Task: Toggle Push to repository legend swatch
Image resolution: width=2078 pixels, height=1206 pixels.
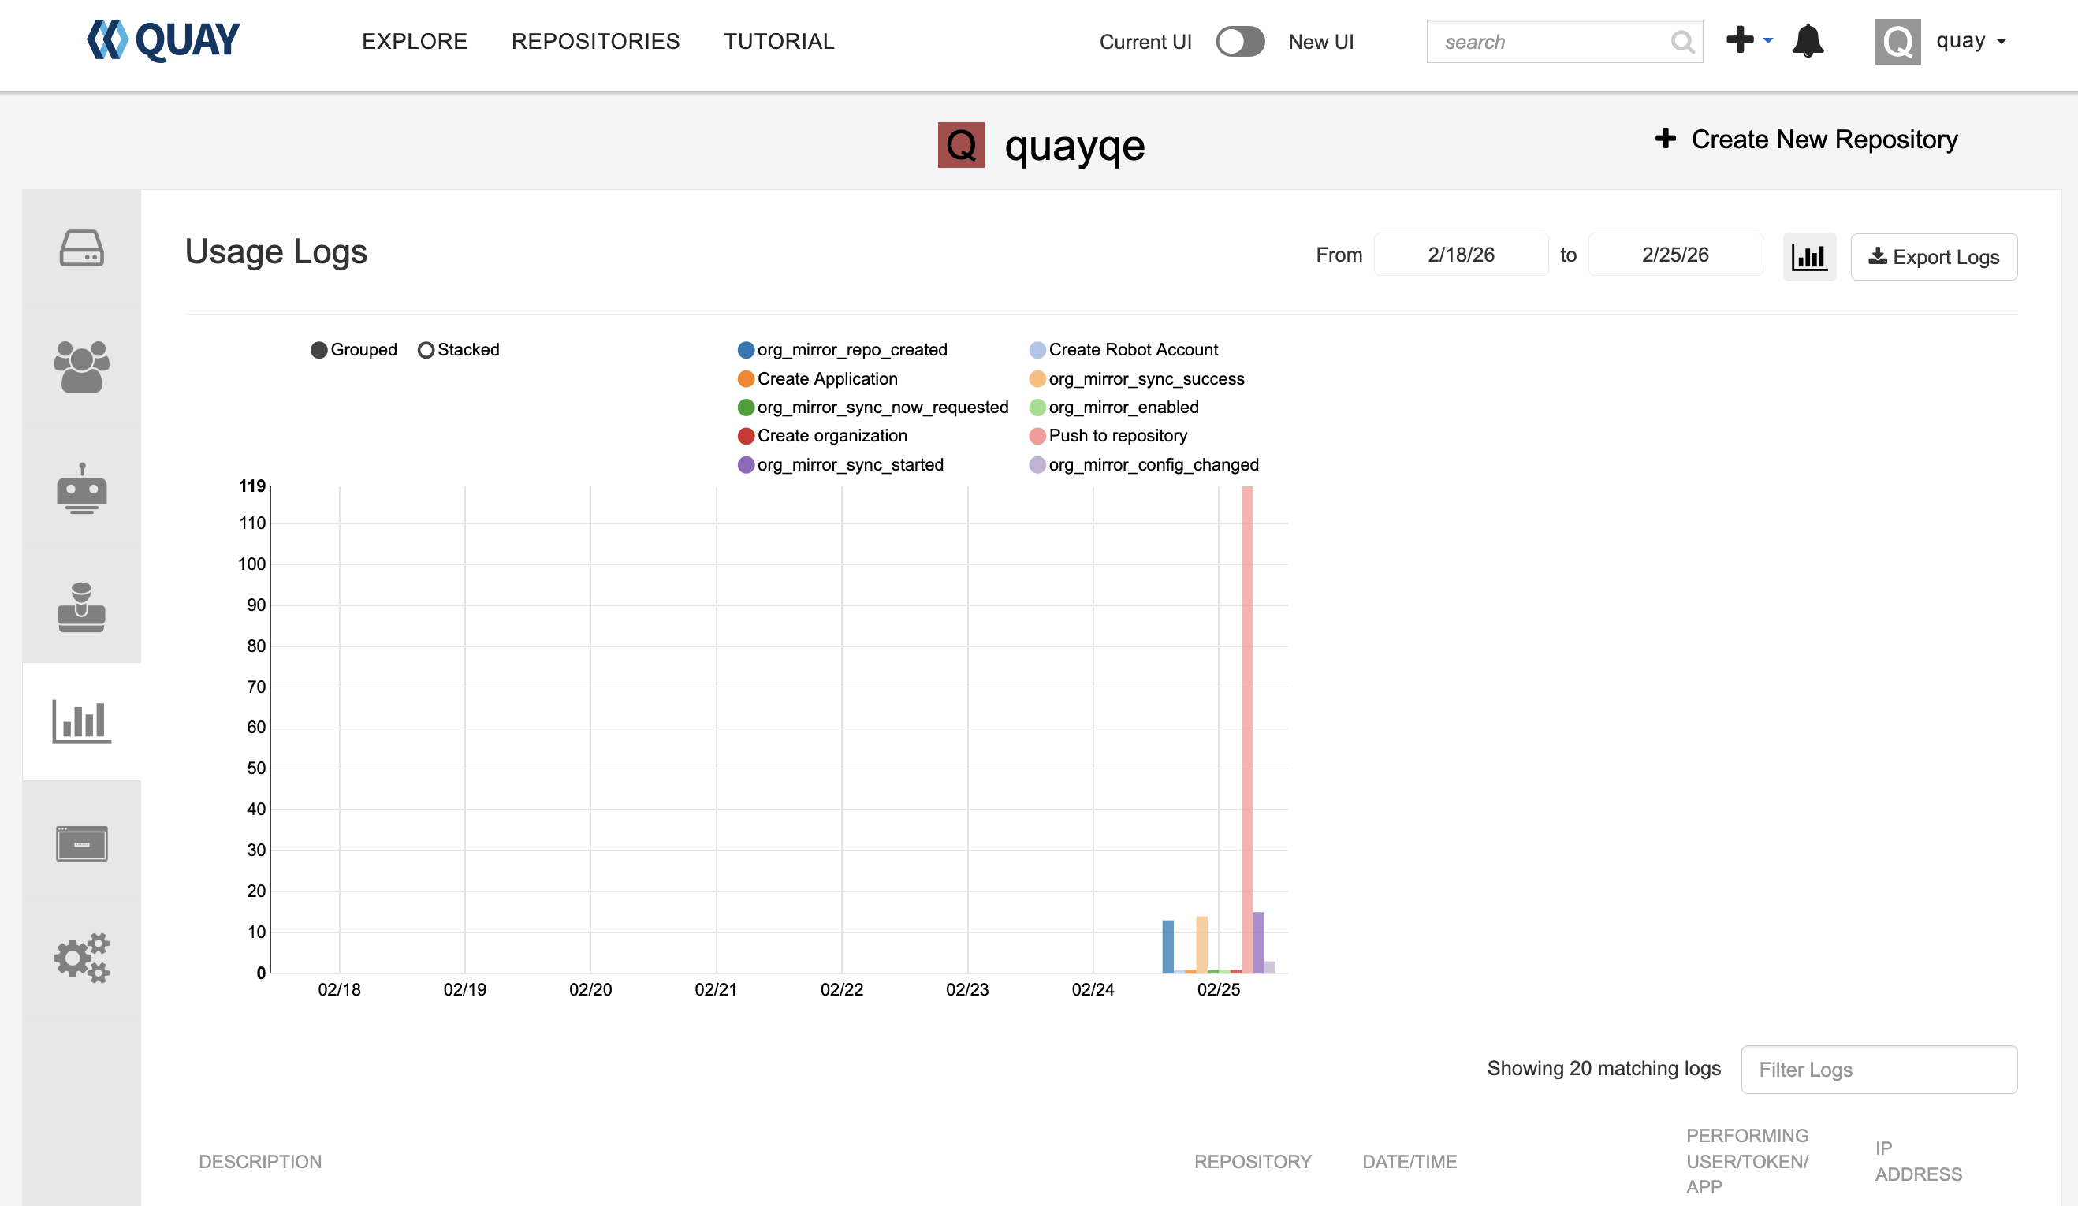Action: (x=1037, y=436)
